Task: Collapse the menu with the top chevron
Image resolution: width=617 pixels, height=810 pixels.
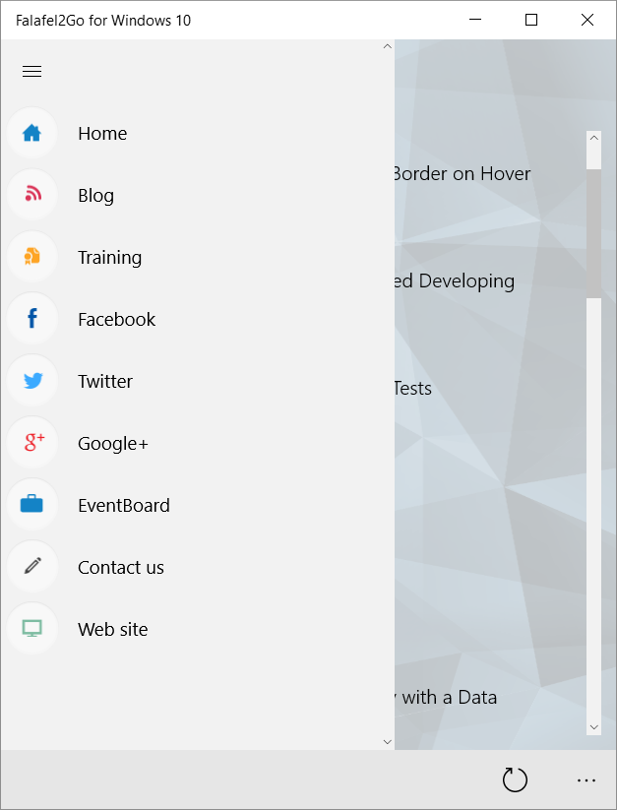Action: pos(387,45)
